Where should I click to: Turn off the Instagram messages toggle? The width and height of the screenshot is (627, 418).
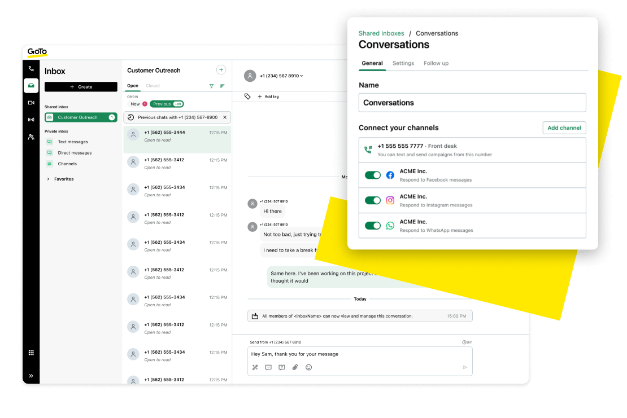pyautogui.click(x=372, y=200)
